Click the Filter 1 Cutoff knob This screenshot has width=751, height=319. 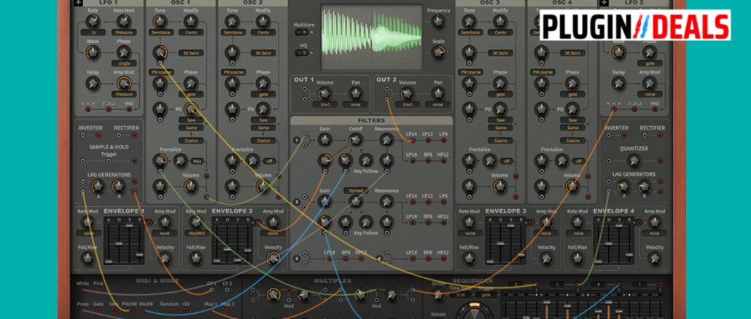(x=355, y=140)
